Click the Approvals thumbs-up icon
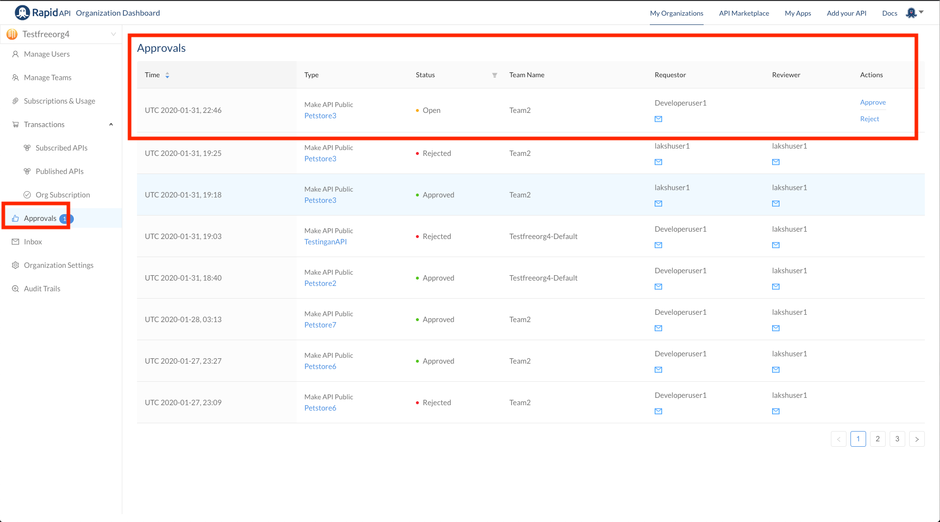Image resolution: width=940 pixels, height=522 pixels. click(16, 218)
